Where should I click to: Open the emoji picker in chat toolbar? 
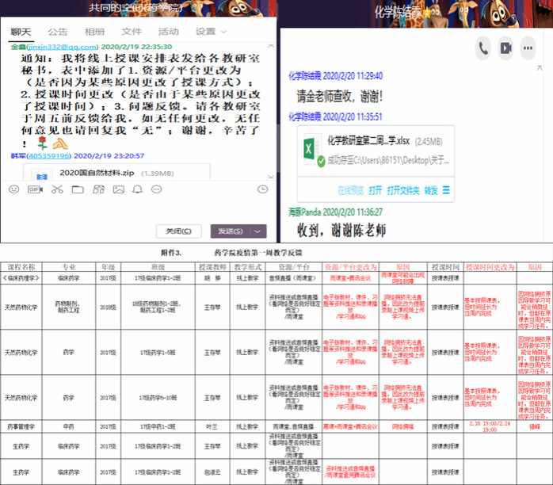click(x=13, y=189)
